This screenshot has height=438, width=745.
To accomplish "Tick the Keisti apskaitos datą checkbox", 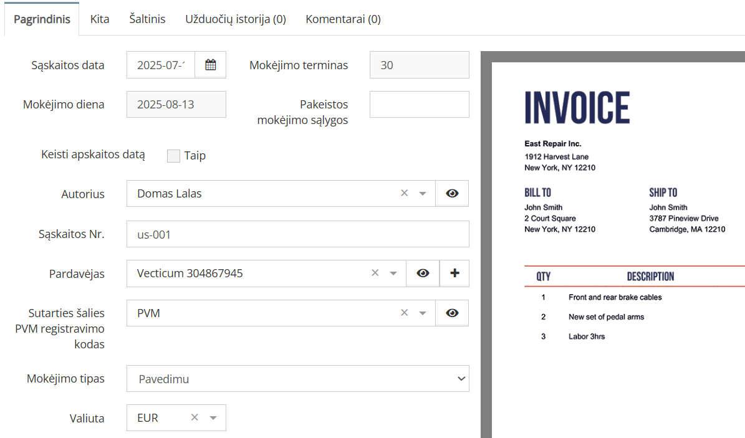I will pos(173,156).
